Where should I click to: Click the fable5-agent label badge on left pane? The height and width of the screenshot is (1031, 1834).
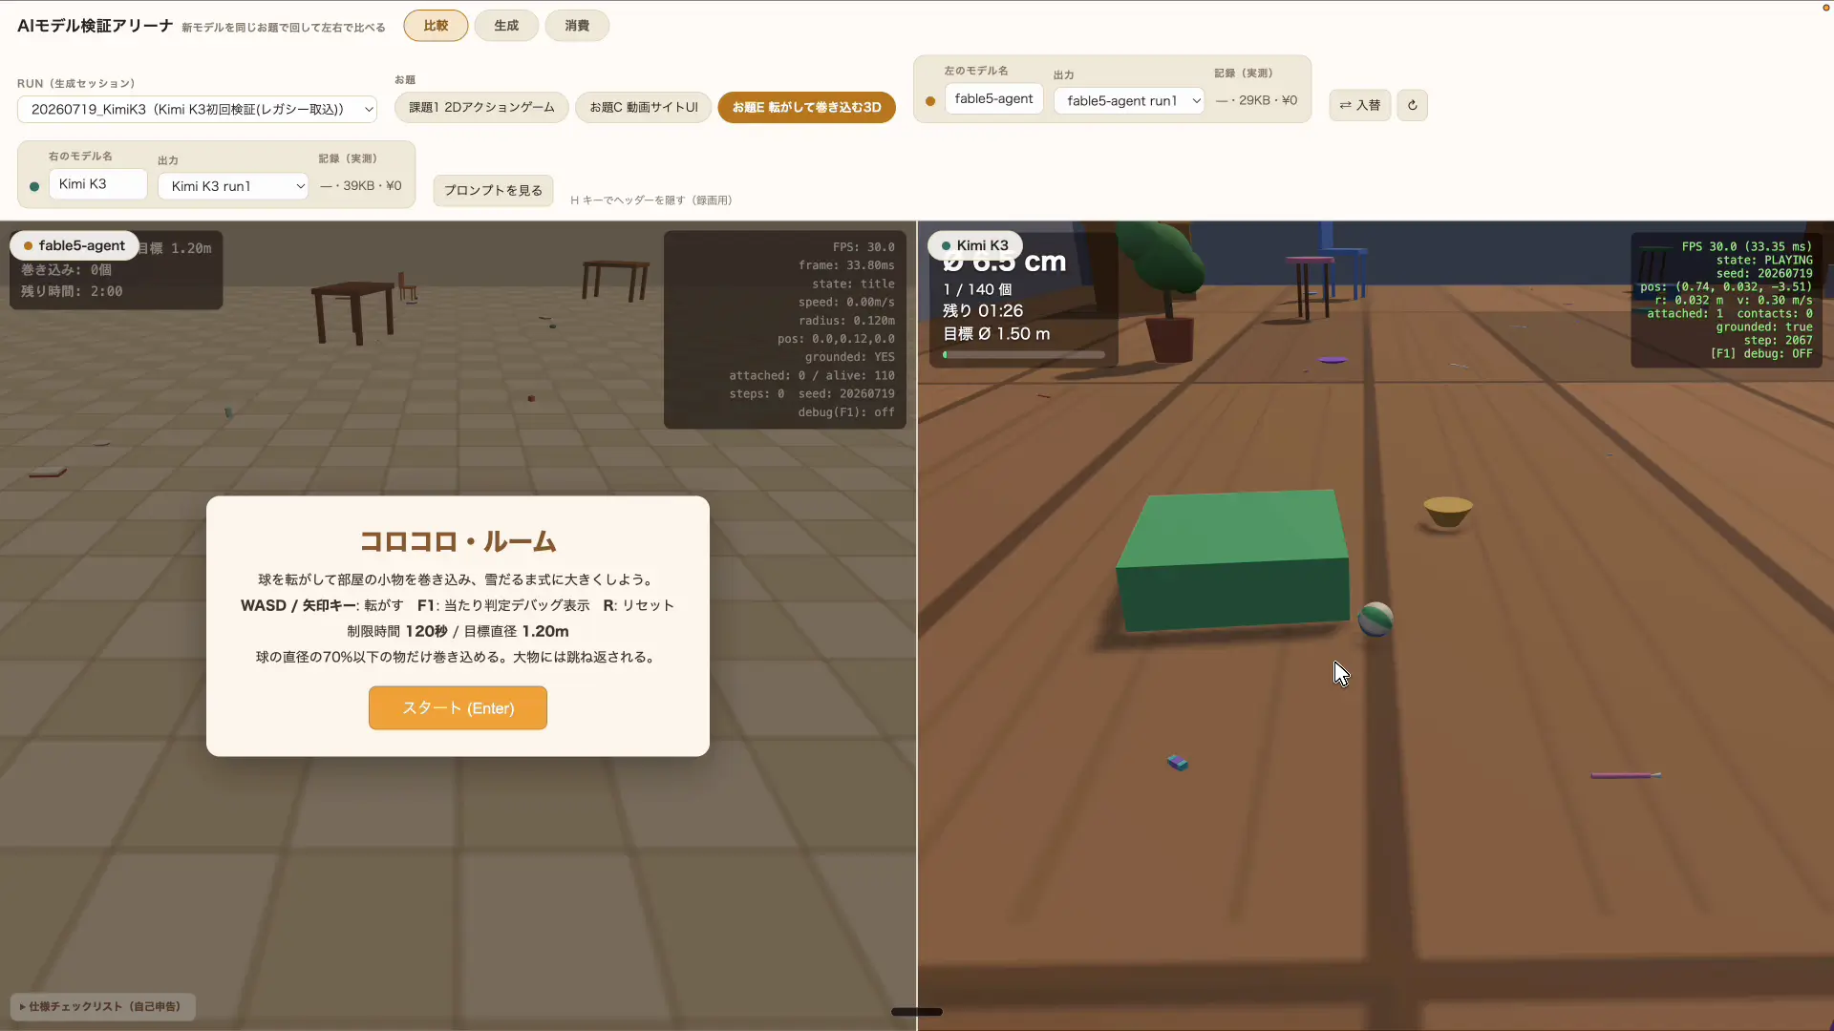click(x=75, y=245)
